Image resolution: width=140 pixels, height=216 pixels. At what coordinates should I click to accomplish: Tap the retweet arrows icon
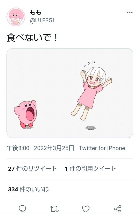tap(54, 209)
